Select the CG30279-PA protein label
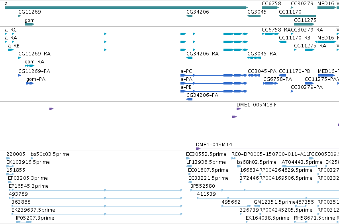 (307, 87)
